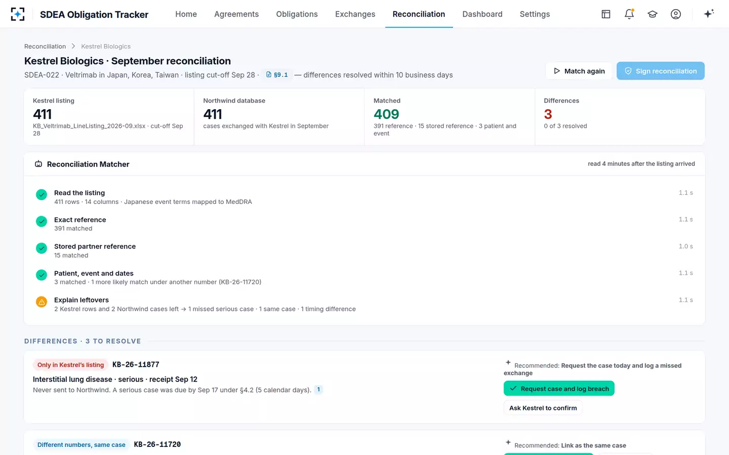Image resolution: width=729 pixels, height=455 pixels.
Task: Click the green check beside Read the listing
Action: tap(42, 195)
